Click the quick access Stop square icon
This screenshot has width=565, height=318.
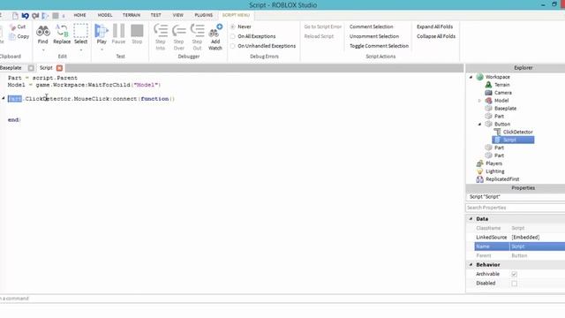pyautogui.click(x=55, y=16)
